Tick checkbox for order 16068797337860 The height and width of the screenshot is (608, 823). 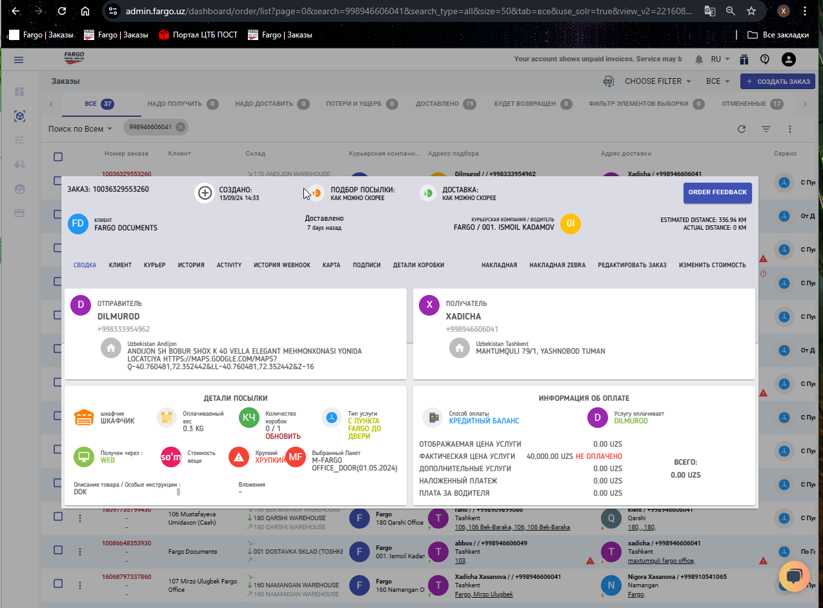[58, 583]
